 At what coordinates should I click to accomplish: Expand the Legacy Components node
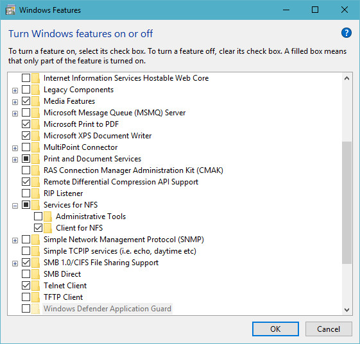click(x=15, y=90)
